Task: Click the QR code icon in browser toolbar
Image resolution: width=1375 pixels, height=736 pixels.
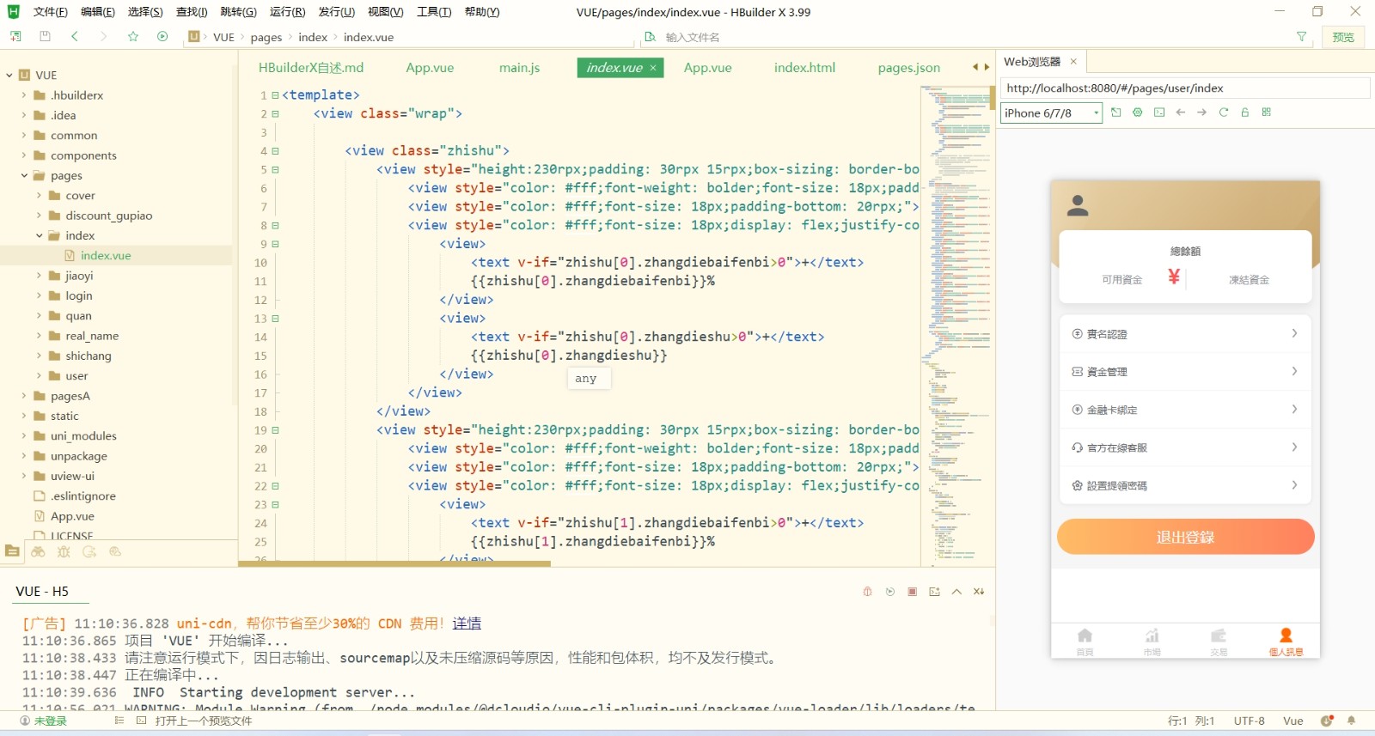Action: [1266, 113]
